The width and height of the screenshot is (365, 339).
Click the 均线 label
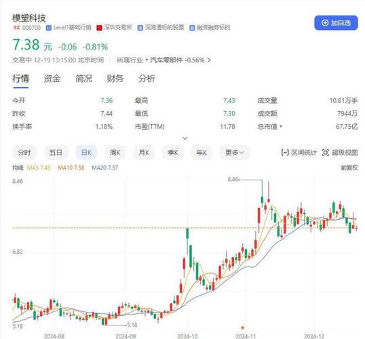click(x=18, y=167)
